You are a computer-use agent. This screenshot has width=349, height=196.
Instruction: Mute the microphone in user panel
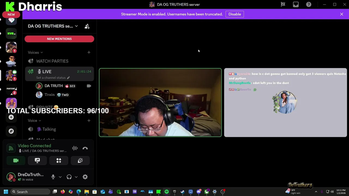(53, 177)
